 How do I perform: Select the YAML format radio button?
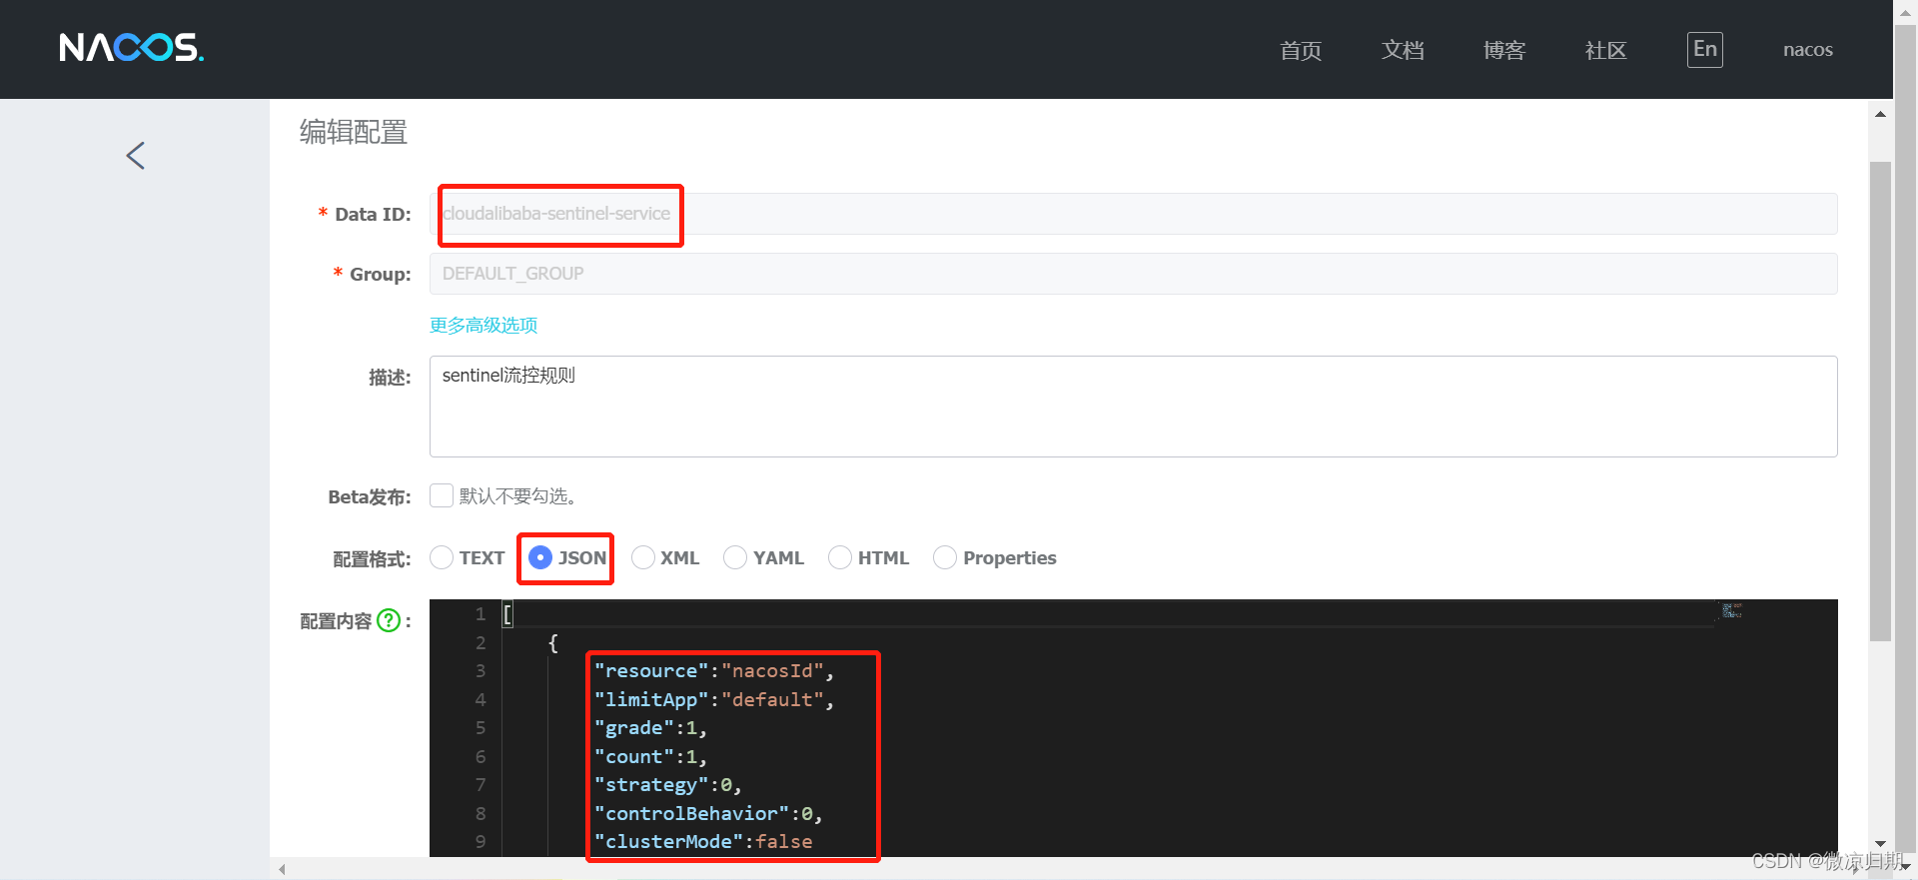(735, 557)
